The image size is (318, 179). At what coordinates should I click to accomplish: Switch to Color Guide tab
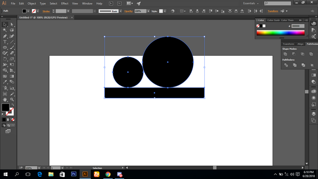click(273, 20)
